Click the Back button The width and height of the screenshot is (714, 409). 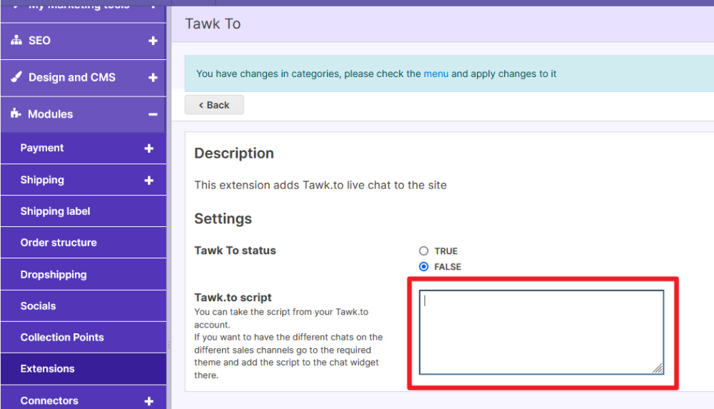pyautogui.click(x=214, y=105)
